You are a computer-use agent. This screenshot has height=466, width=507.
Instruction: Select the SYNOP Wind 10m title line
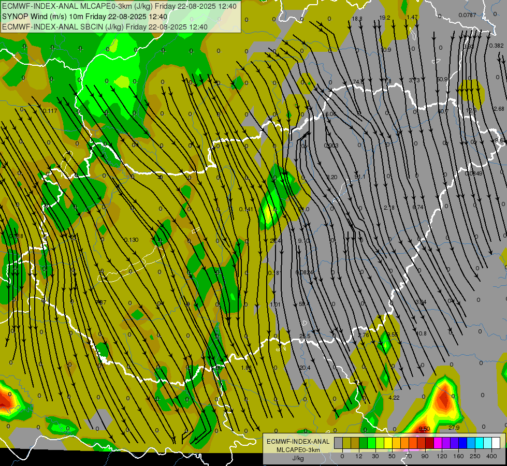[x=85, y=17]
